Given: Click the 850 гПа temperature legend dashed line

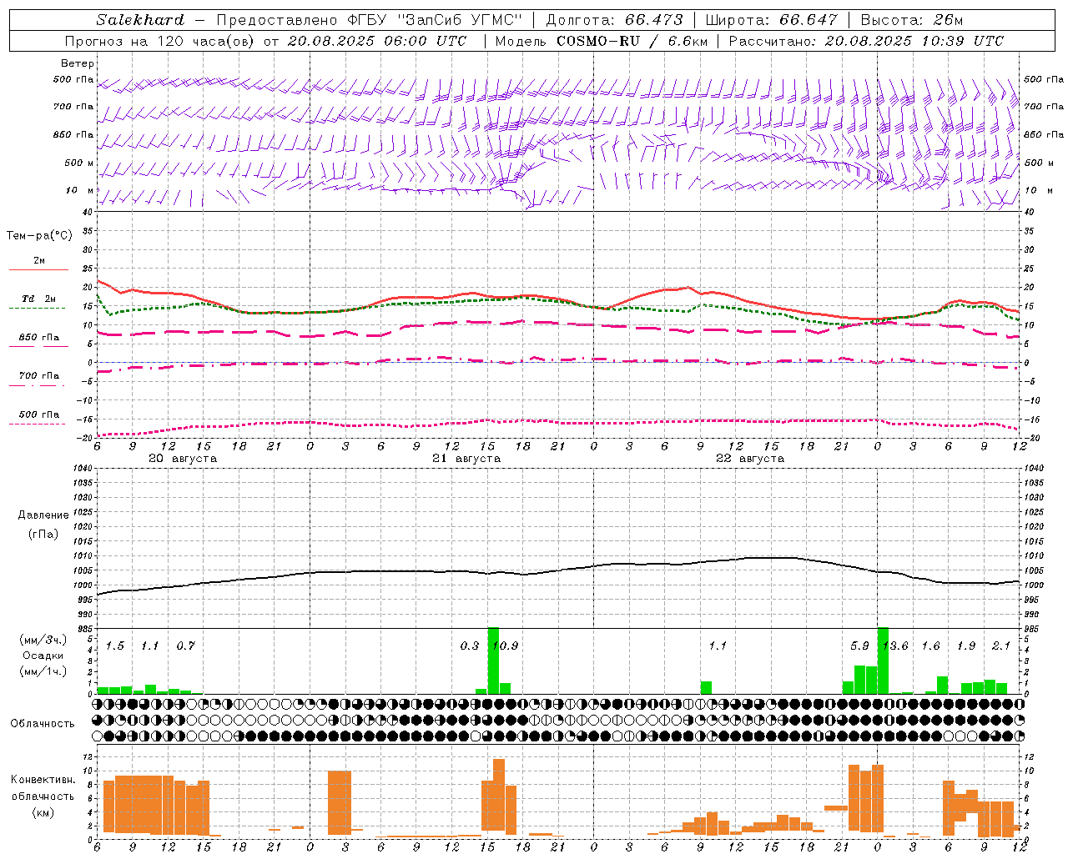Looking at the screenshot, I should (38, 346).
